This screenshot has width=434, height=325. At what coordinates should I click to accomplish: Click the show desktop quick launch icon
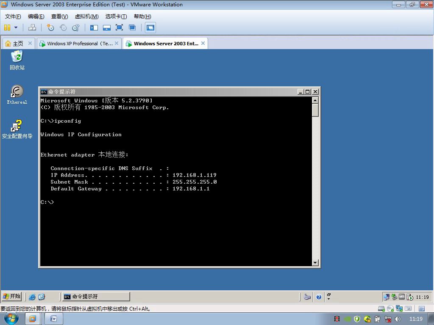(42, 297)
